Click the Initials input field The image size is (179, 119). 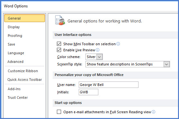(88, 92)
